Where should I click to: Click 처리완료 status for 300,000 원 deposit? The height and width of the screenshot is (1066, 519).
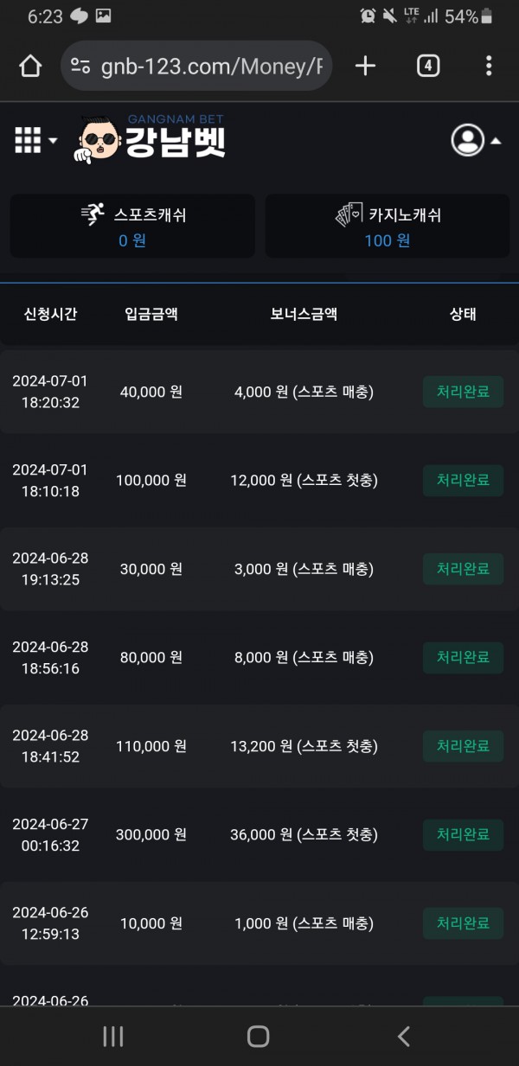point(463,834)
